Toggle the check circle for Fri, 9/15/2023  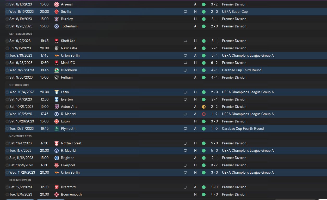pos(7,48)
